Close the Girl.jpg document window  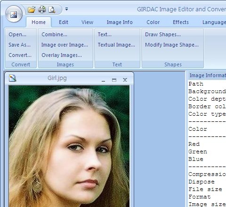click(125, 80)
